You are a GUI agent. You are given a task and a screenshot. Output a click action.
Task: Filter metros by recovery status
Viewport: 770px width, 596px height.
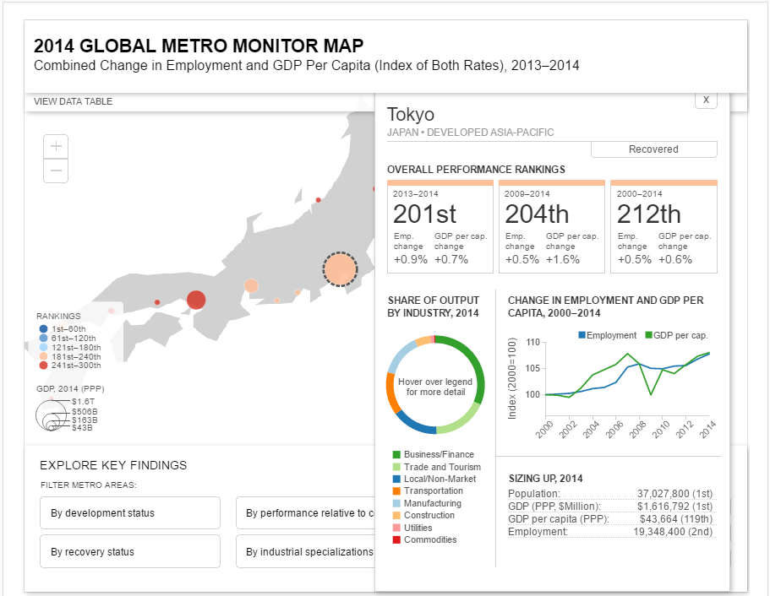click(130, 551)
